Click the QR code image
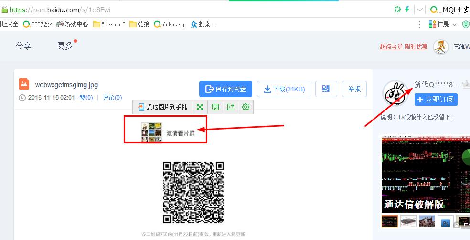This screenshot has width=470, height=240. point(193,192)
